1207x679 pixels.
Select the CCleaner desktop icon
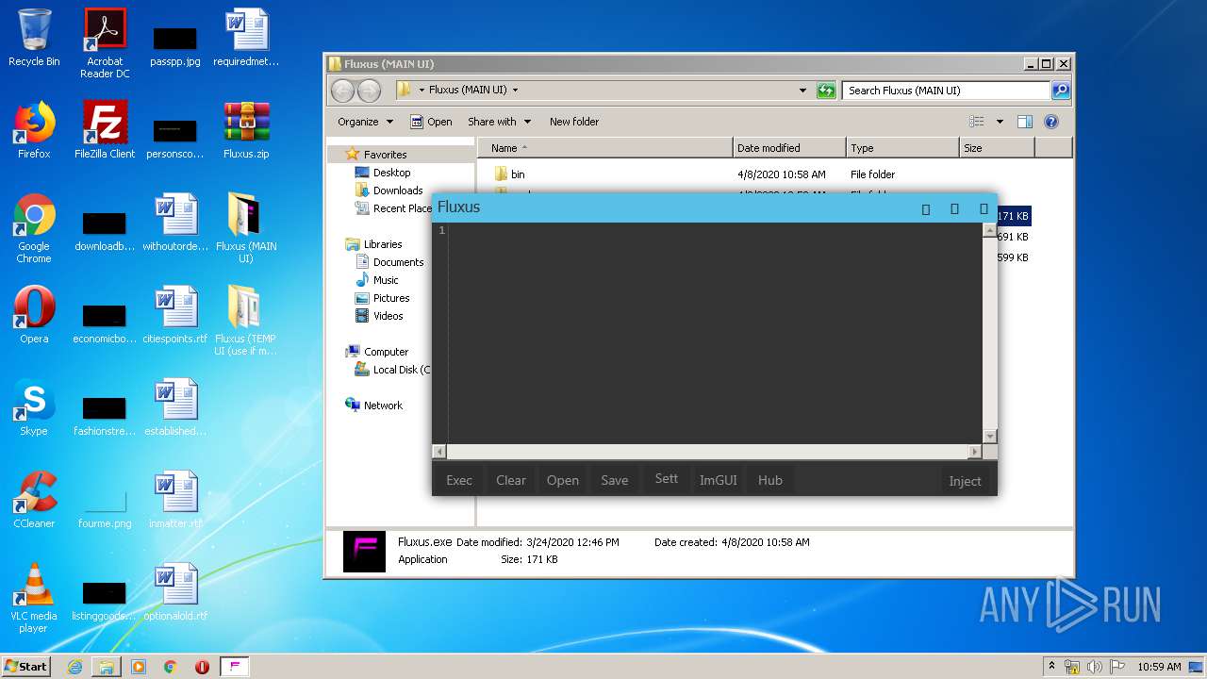(34, 500)
